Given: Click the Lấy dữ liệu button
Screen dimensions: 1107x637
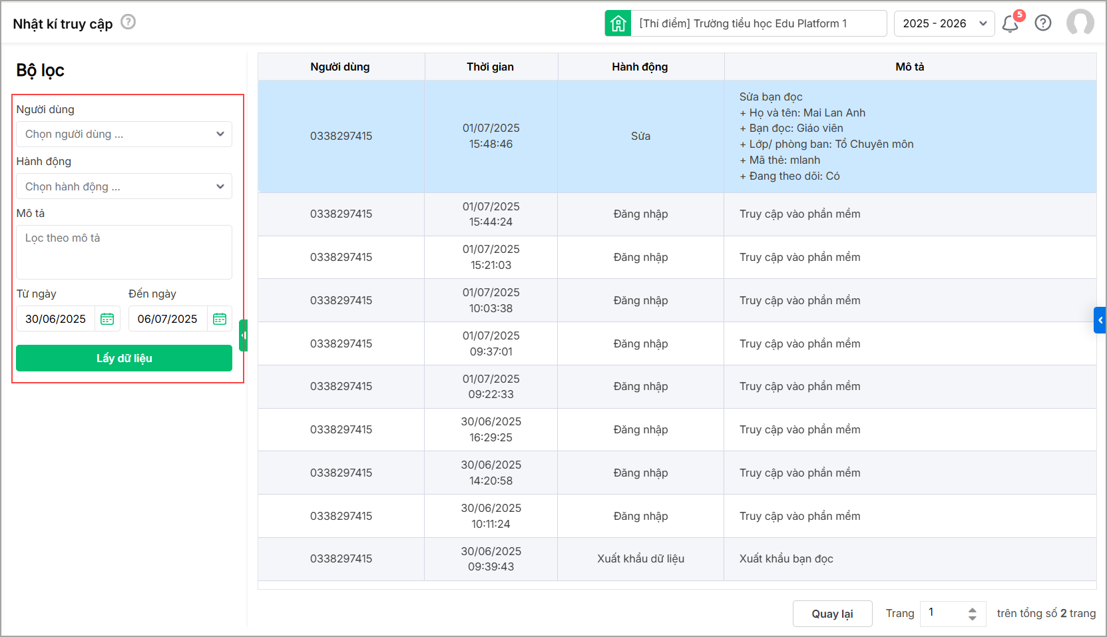Looking at the screenshot, I should (124, 358).
